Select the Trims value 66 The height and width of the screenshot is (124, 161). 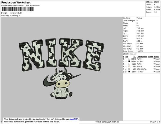click(137, 26)
